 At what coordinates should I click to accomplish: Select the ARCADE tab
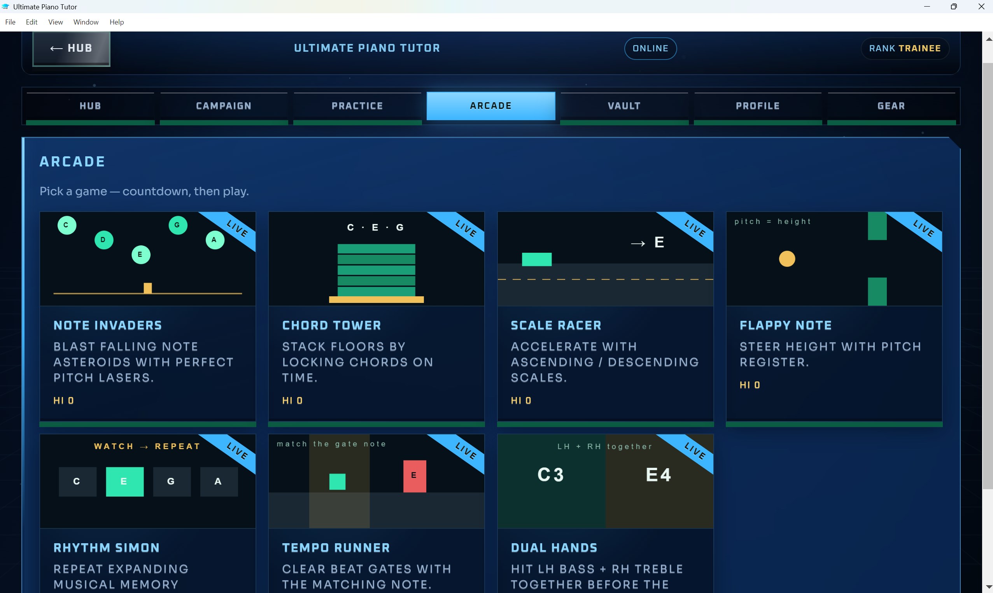[x=491, y=106]
